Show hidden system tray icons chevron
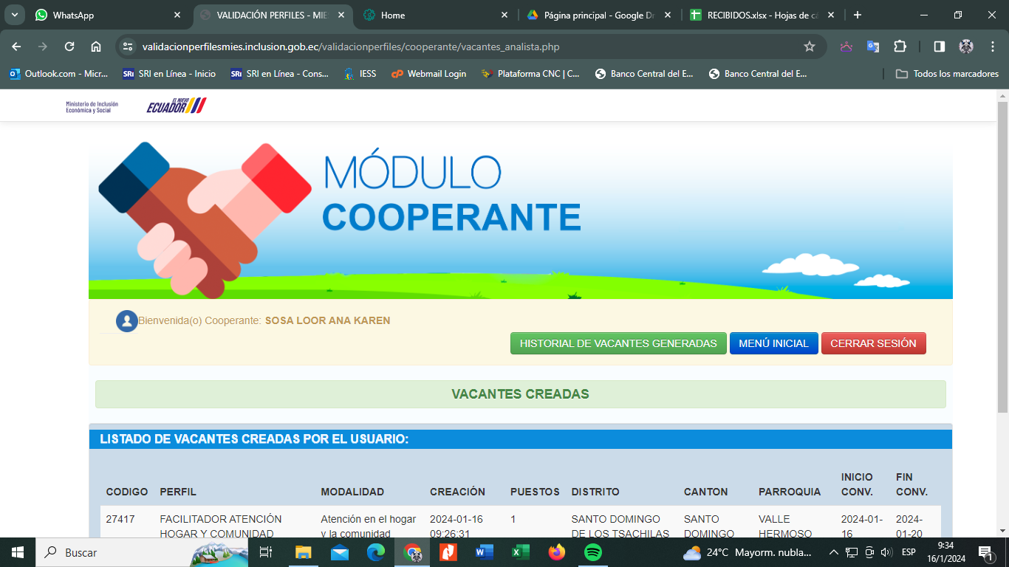Image resolution: width=1009 pixels, height=567 pixels. (x=833, y=552)
